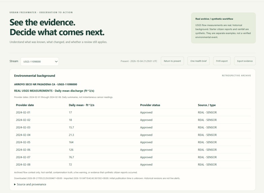Click the daily mean value 72
Viewport: 264px width, 193px height.
tap(70, 165)
